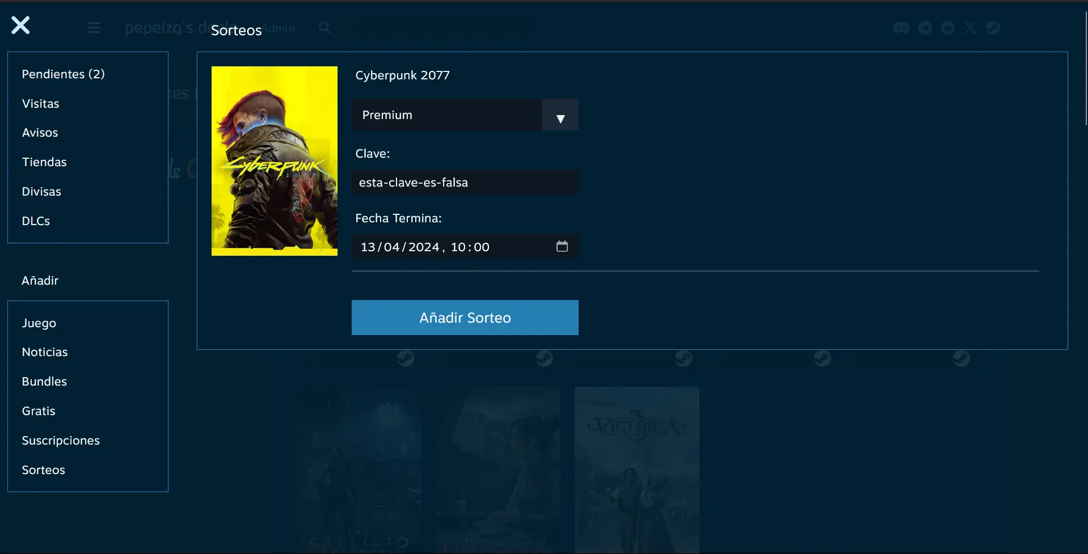Click the hamburger menu icon behind overlay
This screenshot has width=1088, height=554.
94,28
